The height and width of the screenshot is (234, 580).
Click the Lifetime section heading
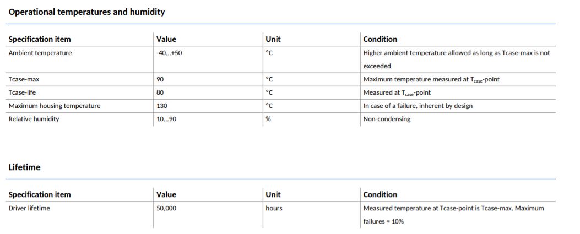click(24, 167)
